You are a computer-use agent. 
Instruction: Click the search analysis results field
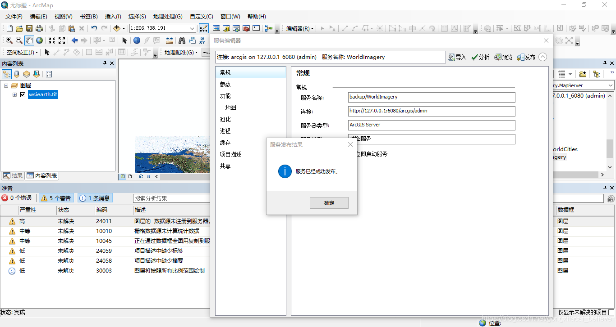coord(172,198)
